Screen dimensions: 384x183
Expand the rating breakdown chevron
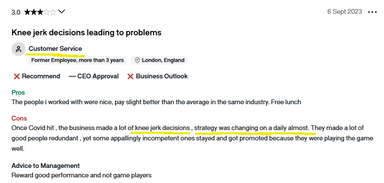62,12
